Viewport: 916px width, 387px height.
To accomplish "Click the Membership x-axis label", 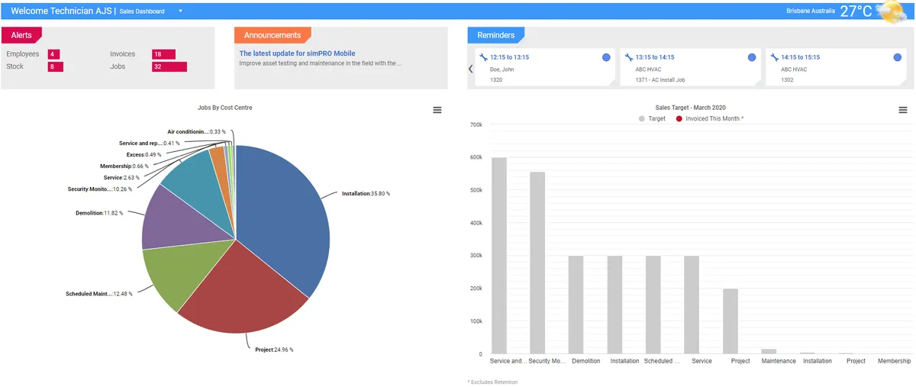I will (894, 361).
